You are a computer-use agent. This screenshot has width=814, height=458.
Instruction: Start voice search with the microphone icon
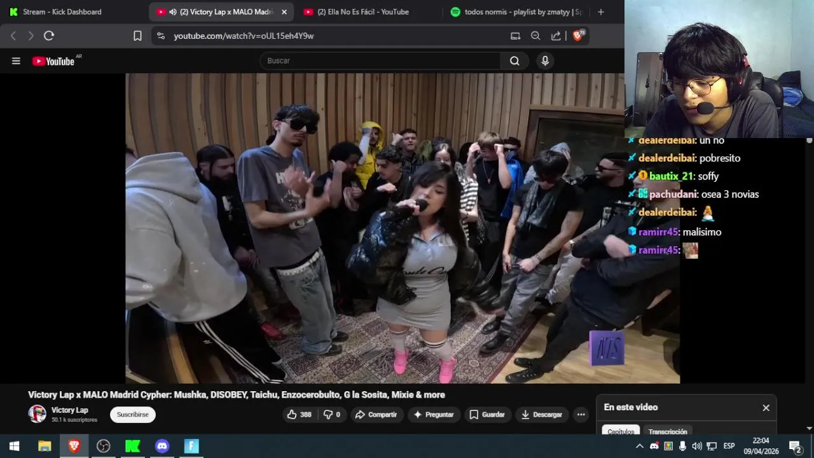pos(544,61)
